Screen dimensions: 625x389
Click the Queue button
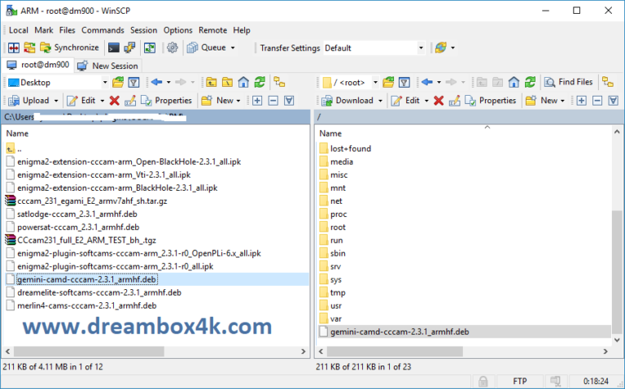click(207, 48)
